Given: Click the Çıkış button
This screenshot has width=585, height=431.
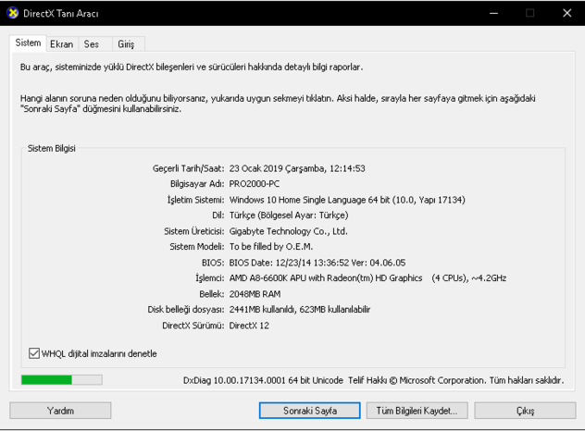Looking at the screenshot, I should tap(525, 411).
